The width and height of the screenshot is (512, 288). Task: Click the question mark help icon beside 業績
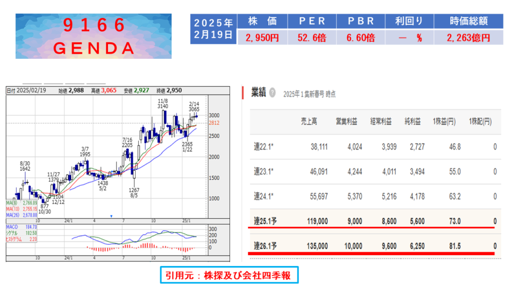coord(272,93)
